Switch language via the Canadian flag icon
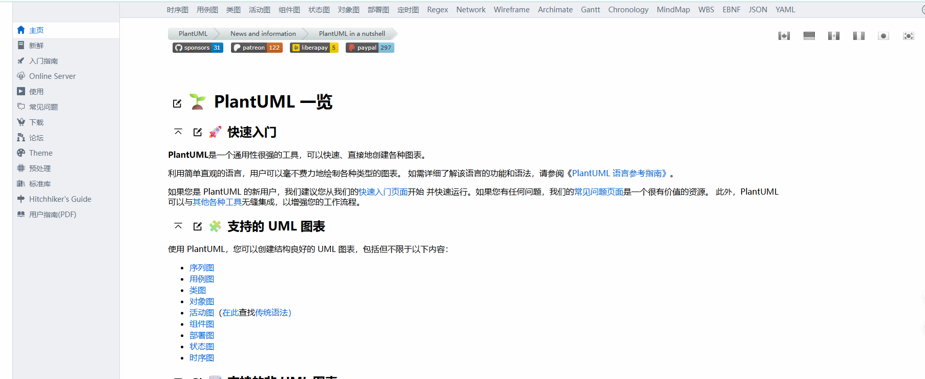The width and height of the screenshot is (925, 379). (x=784, y=36)
